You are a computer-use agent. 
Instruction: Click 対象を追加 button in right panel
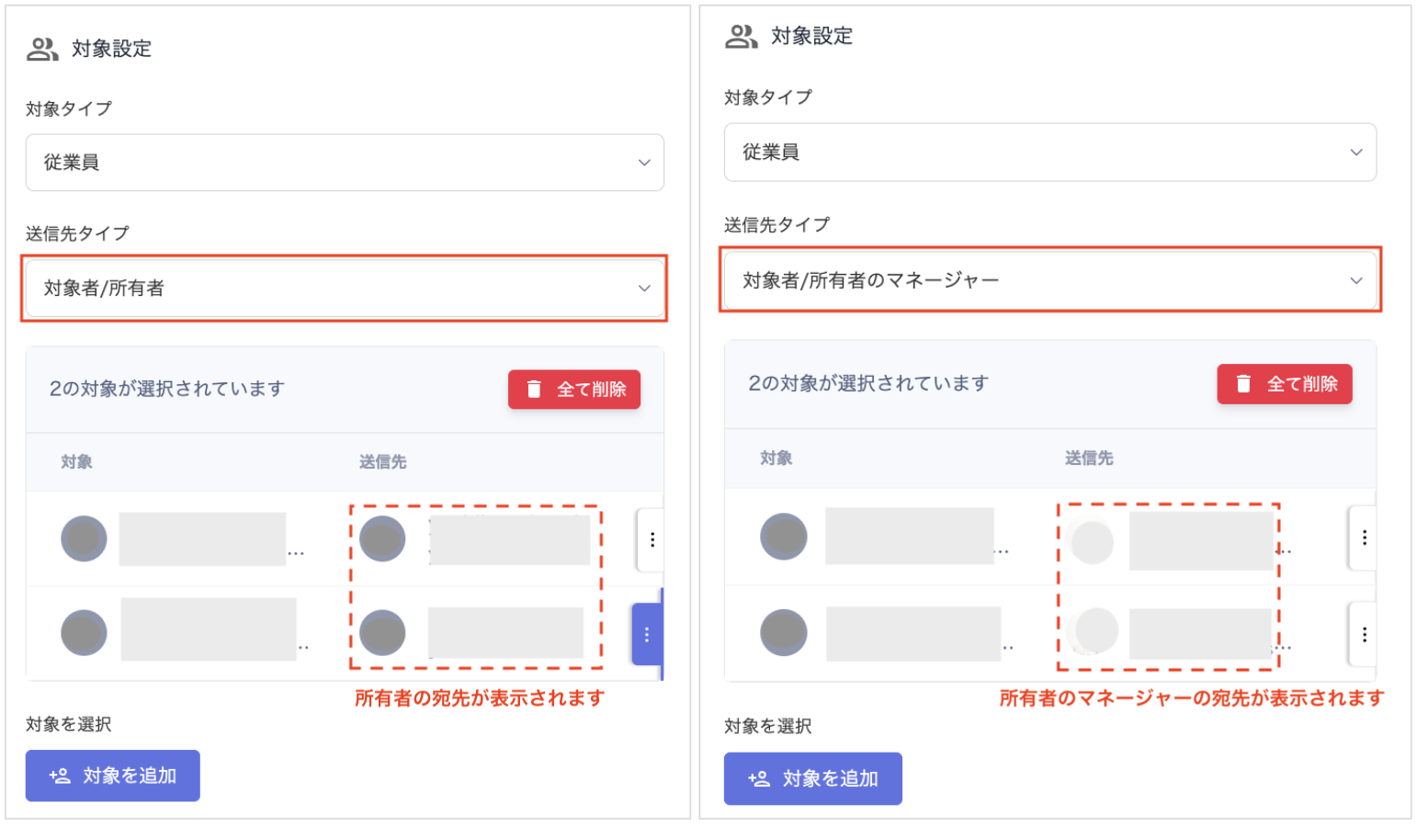(812, 778)
